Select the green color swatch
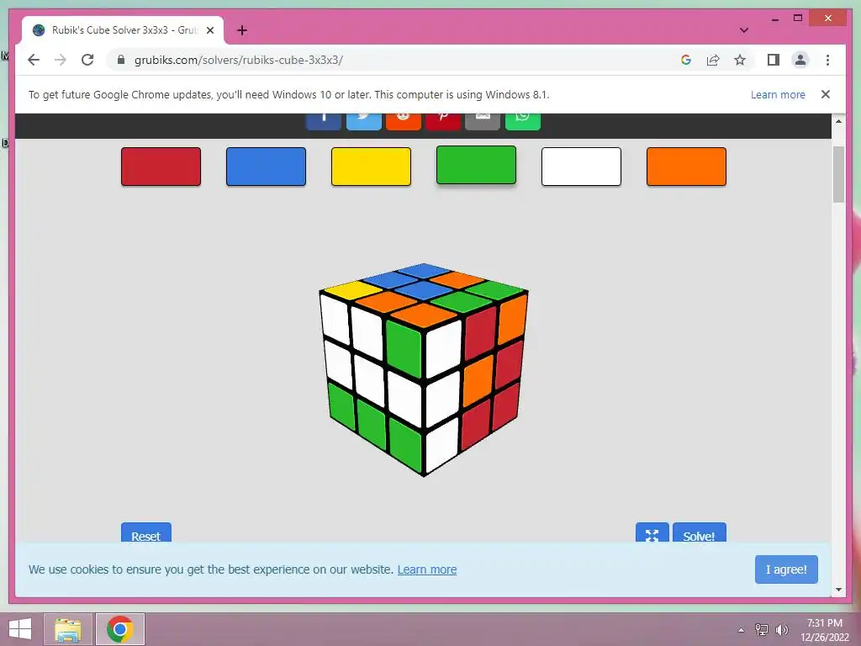 [476, 165]
